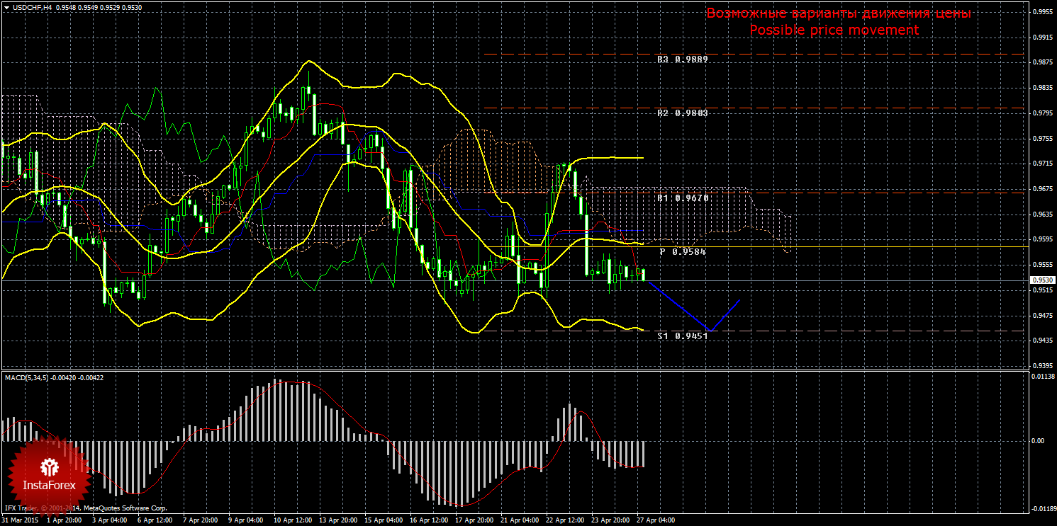Click the 1 Apr 20:00 time label

(64, 520)
